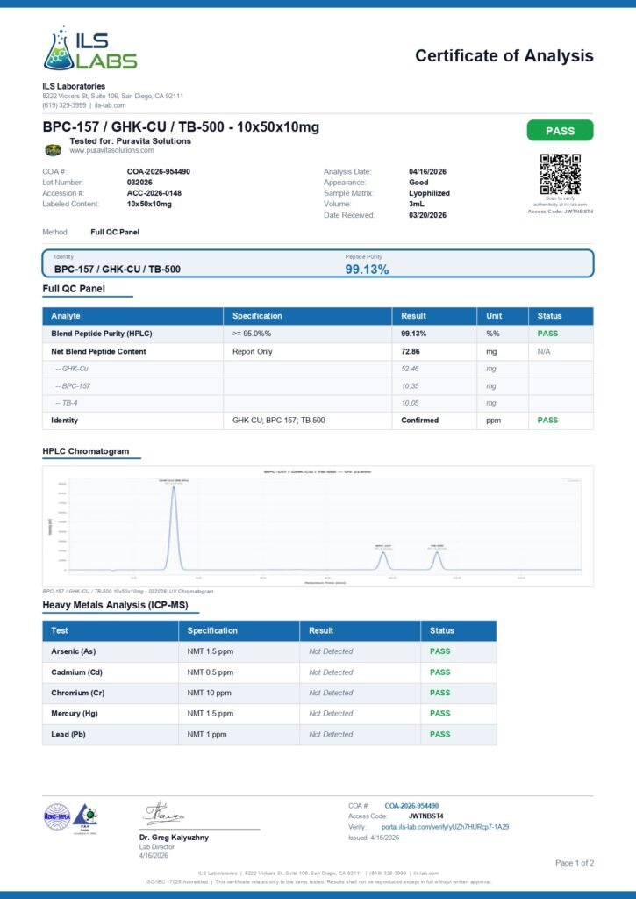Image resolution: width=636 pixels, height=899 pixels.
Task: Select the 72.86 mg result value
Action: pos(411,351)
